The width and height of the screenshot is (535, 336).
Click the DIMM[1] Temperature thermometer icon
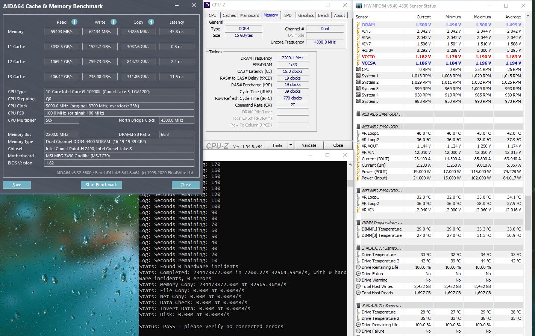click(358, 229)
